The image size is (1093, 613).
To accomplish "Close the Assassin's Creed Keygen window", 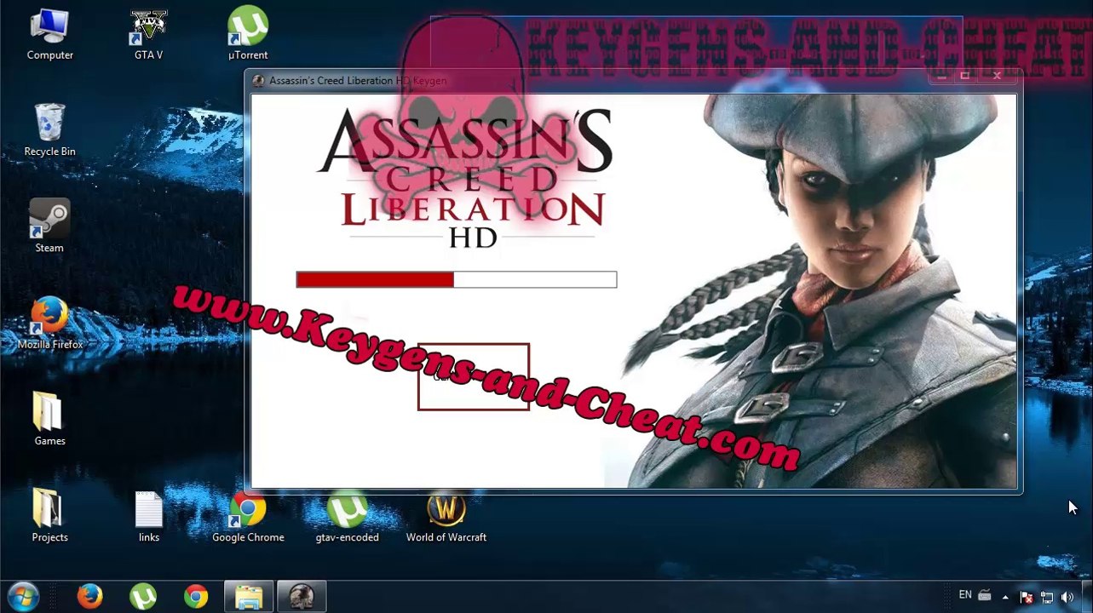I will [997, 76].
